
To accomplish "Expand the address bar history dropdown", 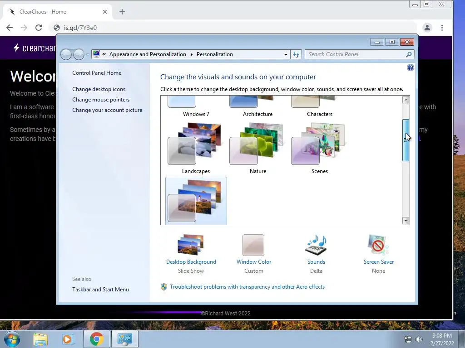I will tap(286, 54).
